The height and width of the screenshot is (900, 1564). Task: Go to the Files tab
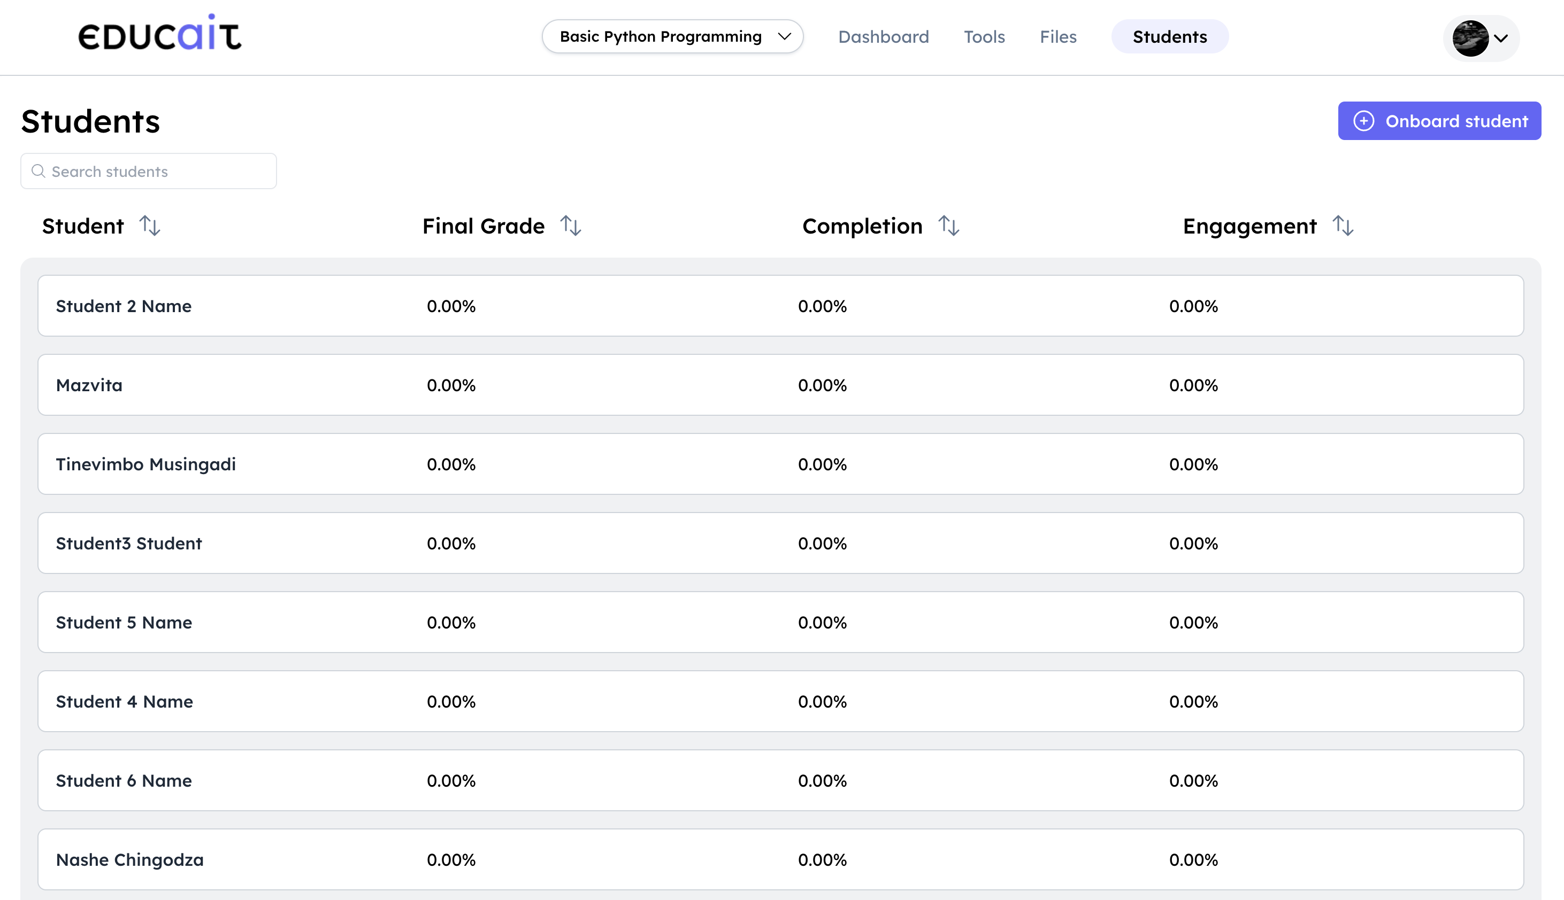click(1058, 36)
